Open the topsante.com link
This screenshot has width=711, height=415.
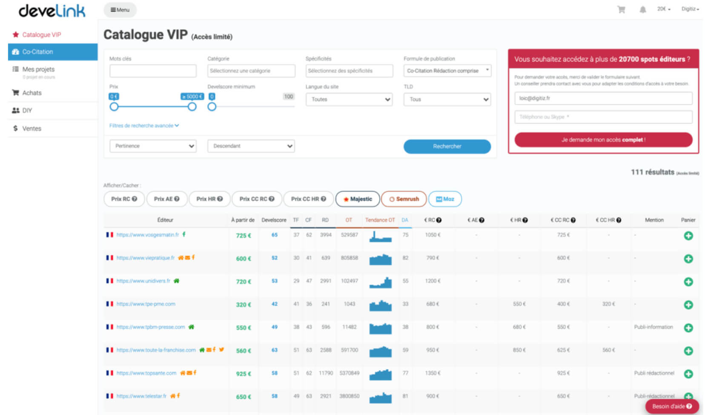tap(146, 373)
